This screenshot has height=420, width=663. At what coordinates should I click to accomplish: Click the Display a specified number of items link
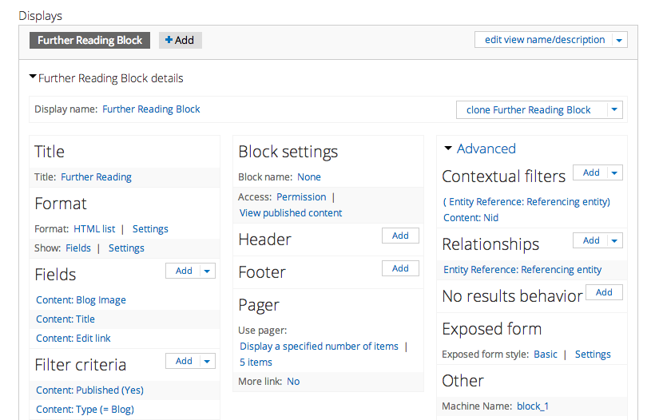[319, 347]
